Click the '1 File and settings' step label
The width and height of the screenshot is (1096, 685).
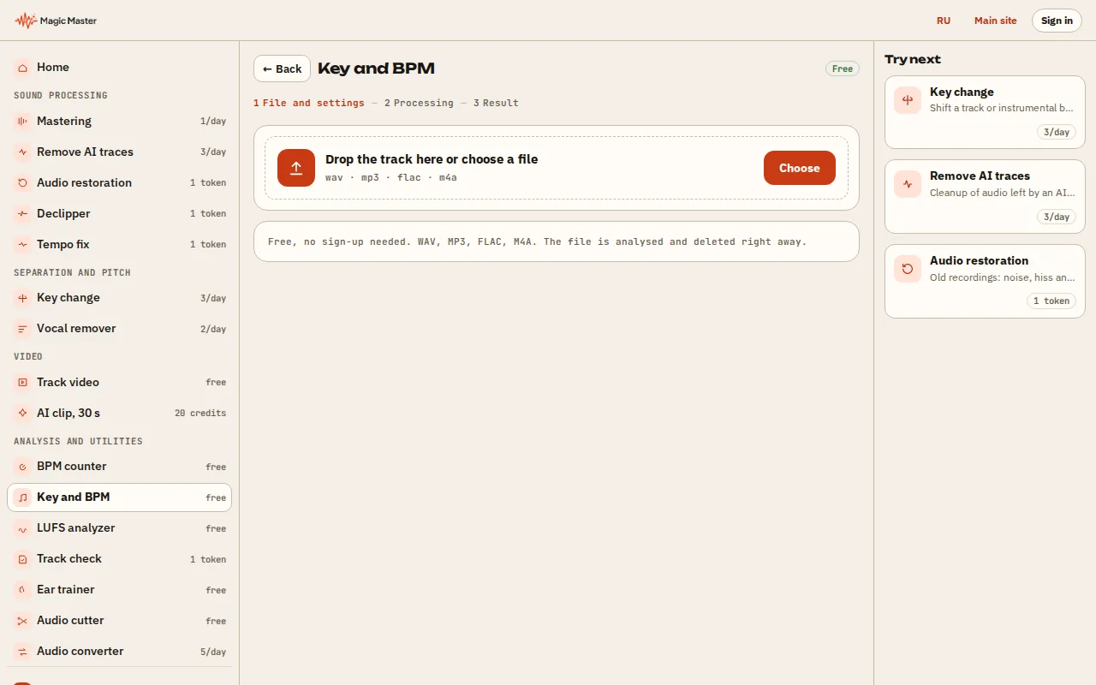tap(309, 103)
